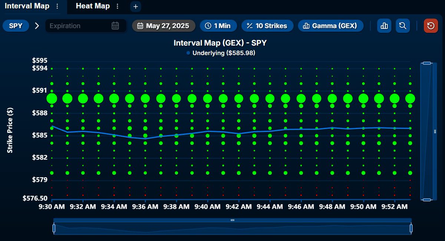Select the Interval Map tab
The image size is (445, 241).
(x=27, y=6)
